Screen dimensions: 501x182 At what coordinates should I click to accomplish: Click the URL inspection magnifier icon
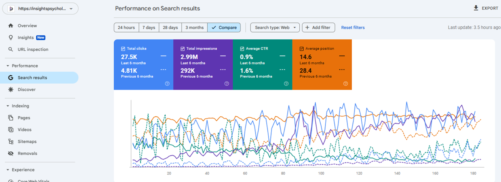click(x=11, y=49)
